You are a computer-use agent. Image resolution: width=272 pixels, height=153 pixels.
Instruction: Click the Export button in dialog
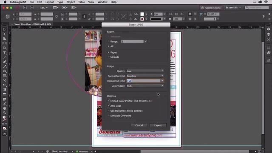coord(158,125)
